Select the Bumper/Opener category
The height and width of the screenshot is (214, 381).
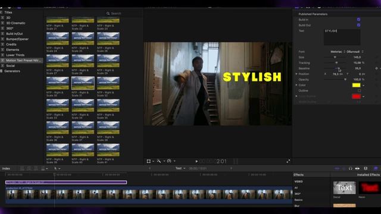tap(17, 39)
